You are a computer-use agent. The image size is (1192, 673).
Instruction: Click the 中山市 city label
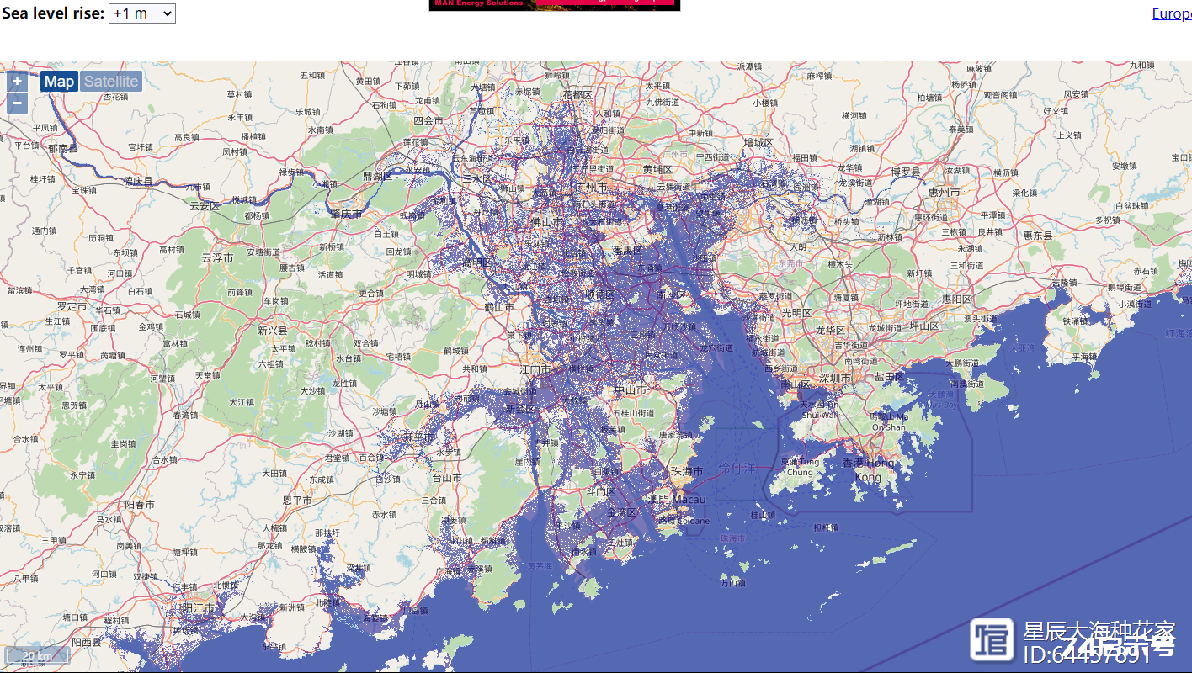(630, 389)
